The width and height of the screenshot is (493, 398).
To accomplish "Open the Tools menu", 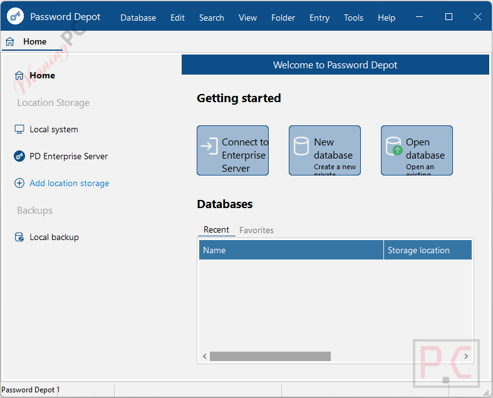I will tap(353, 18).
